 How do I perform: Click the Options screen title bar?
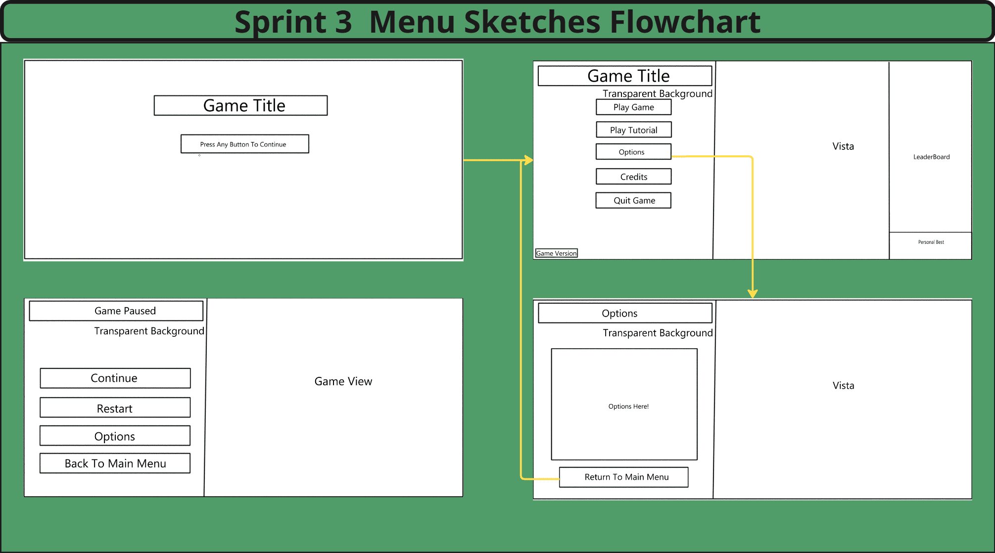tap(624, 313)
